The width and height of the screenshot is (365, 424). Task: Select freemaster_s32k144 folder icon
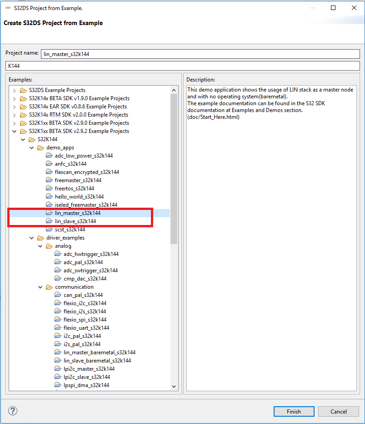tap(49, 180)
